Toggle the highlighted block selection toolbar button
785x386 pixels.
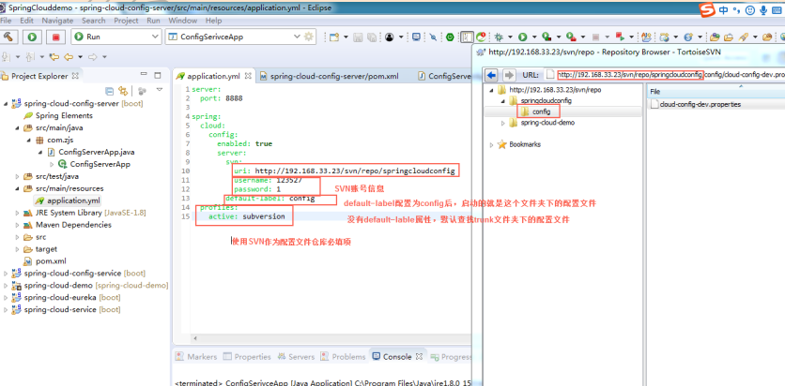pyautogui.click(x=467, y=37)
